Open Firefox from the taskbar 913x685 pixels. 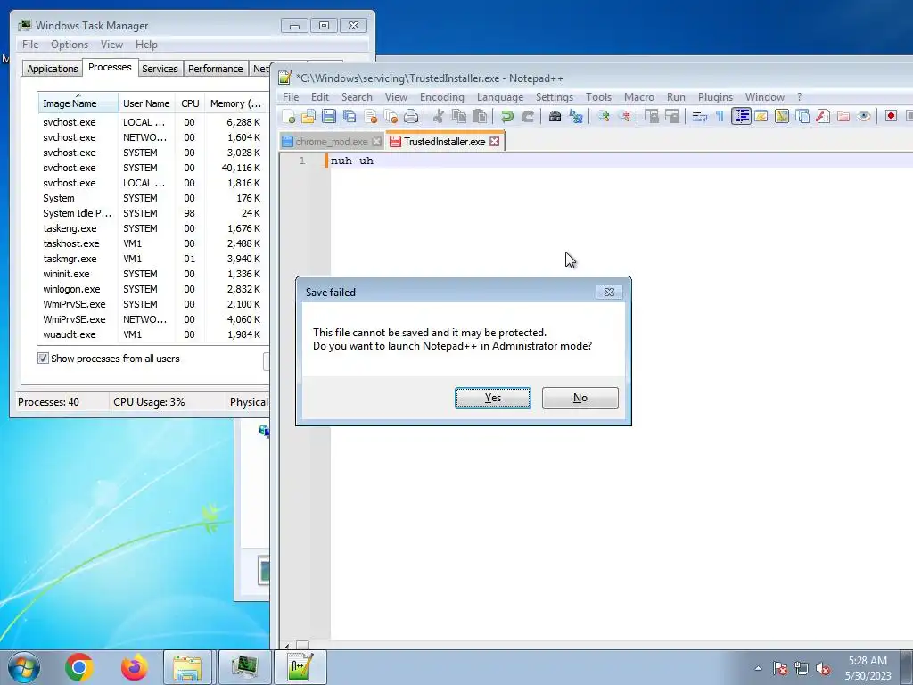pos(134,667)
